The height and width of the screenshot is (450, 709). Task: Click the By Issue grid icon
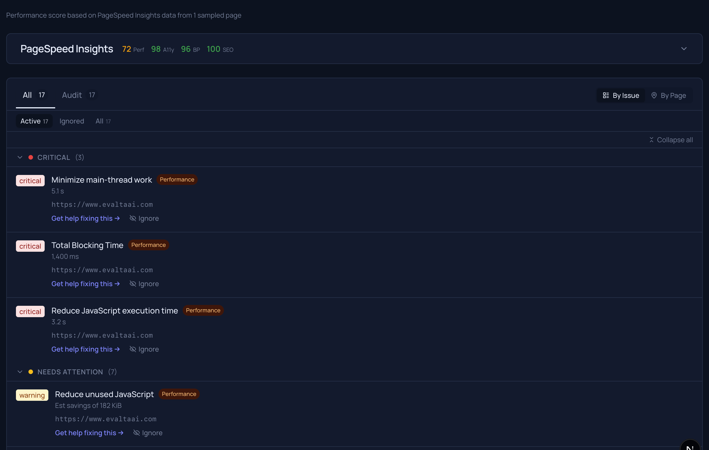(x=606, y=95)
